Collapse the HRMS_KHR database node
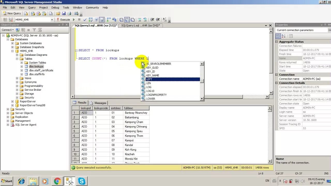This screenshot has height=186, width=331. 12,51
